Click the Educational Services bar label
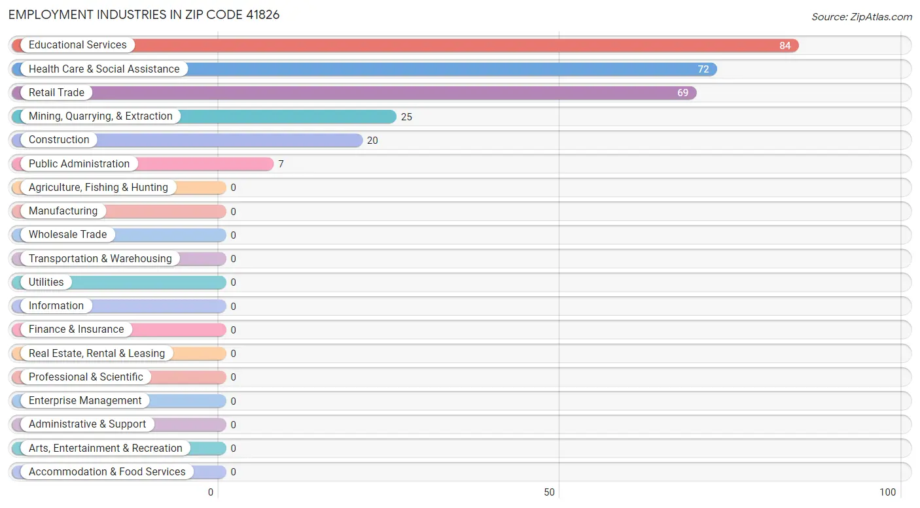Image resolution: width=920 pixels, height=508 pixels. [x=77, y=45]
